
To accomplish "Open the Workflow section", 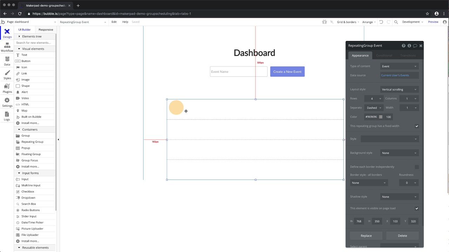I will tap(7, 47).
